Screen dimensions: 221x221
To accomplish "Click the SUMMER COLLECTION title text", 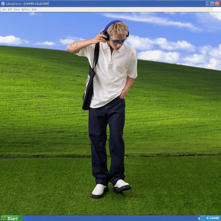I will [36, 4].
